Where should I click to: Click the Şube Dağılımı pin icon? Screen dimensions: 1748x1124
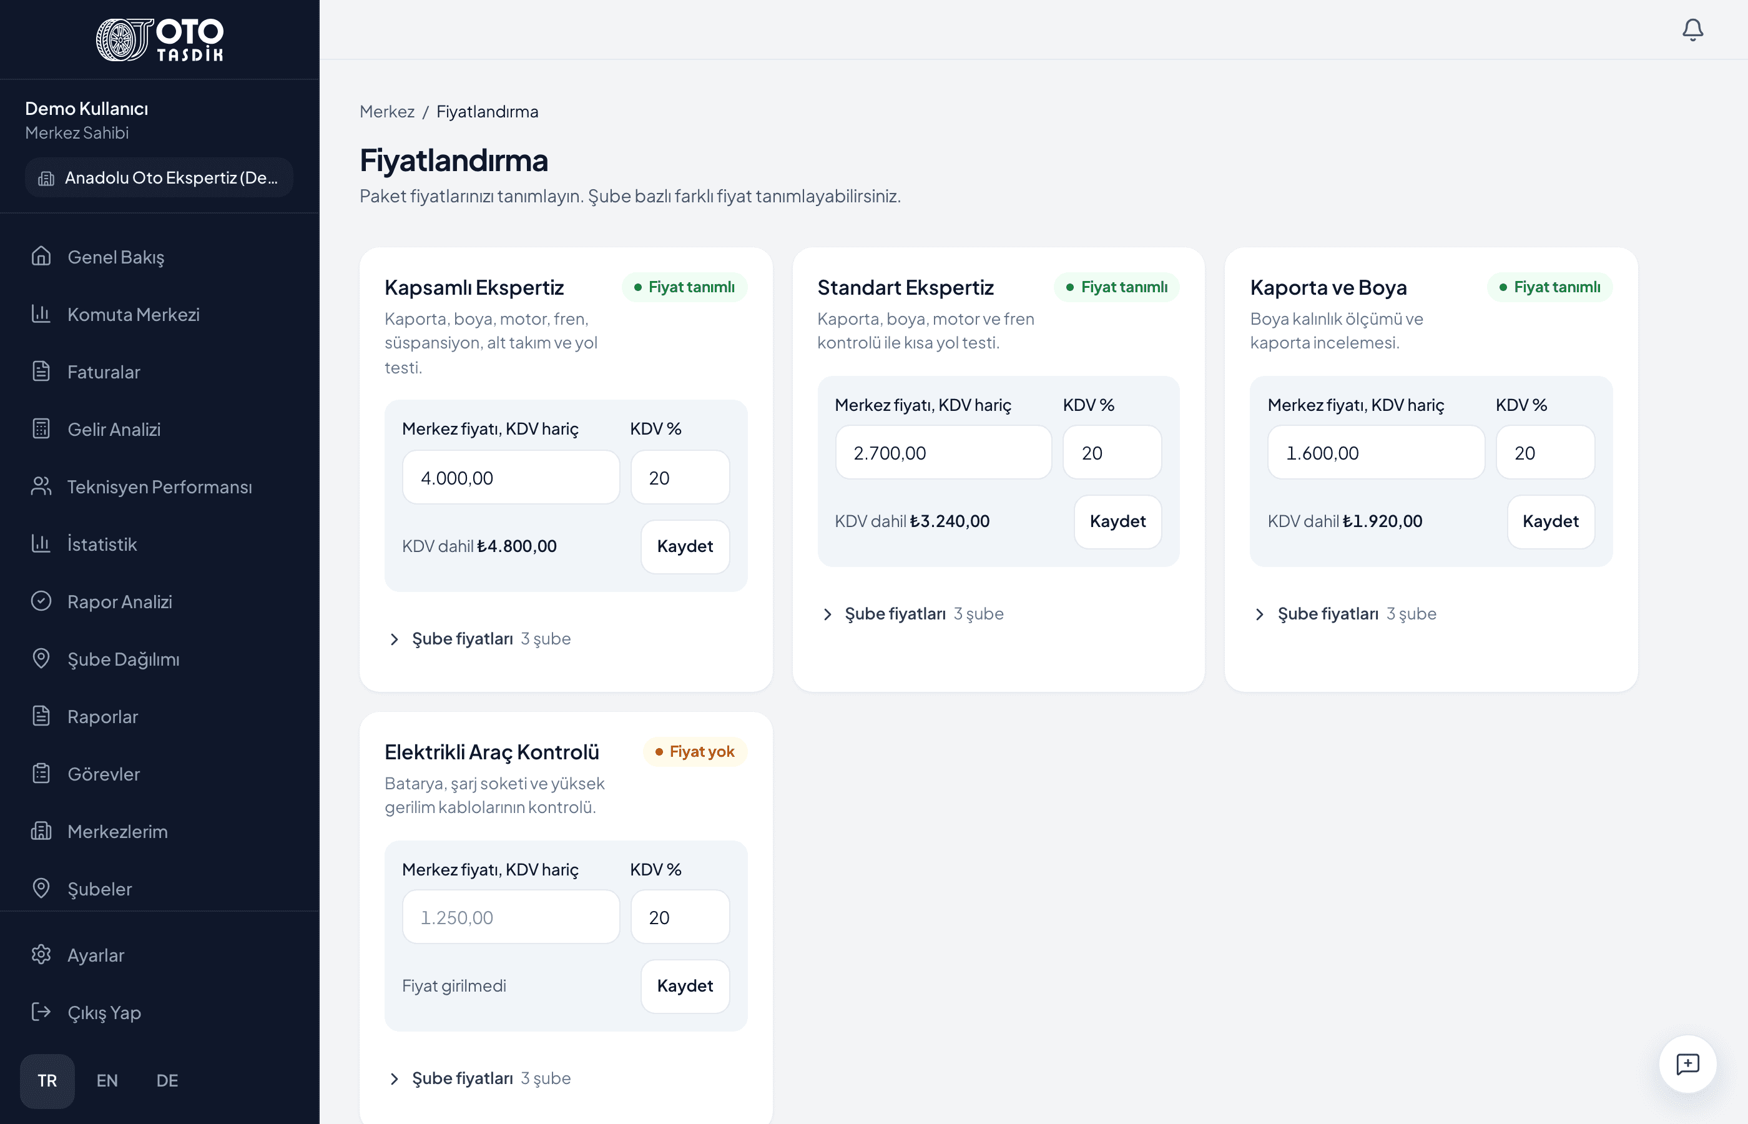pyautogui.click(x=41, y=658)
